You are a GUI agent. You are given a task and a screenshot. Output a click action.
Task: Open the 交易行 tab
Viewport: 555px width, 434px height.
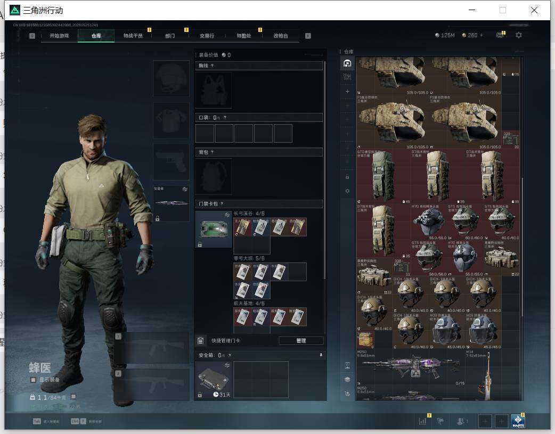coord(207,36)
